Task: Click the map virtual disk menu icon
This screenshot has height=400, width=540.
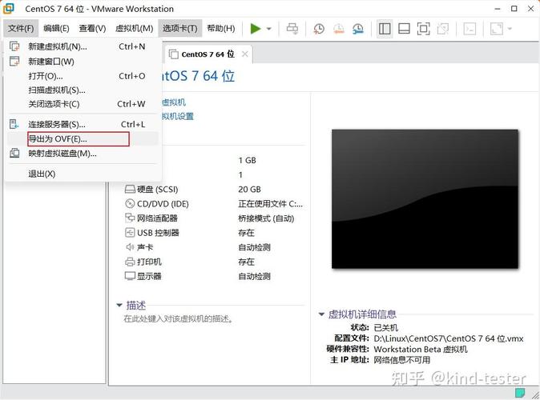Action: click(x=14, y=153)
